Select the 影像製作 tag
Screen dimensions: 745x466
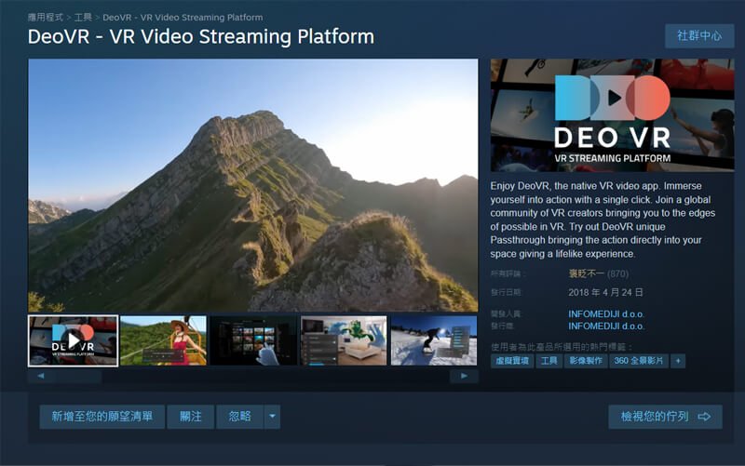click(x=586, y=361)
